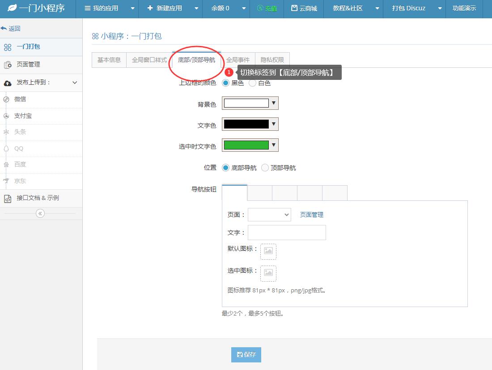The width and height of the screenshot is (492, 370).
Task: Select the first 导航按钮 tab
Action: 234,192
